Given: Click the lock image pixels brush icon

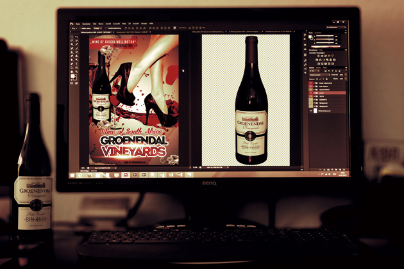Looking at the screenshot, I should [320, 79].
